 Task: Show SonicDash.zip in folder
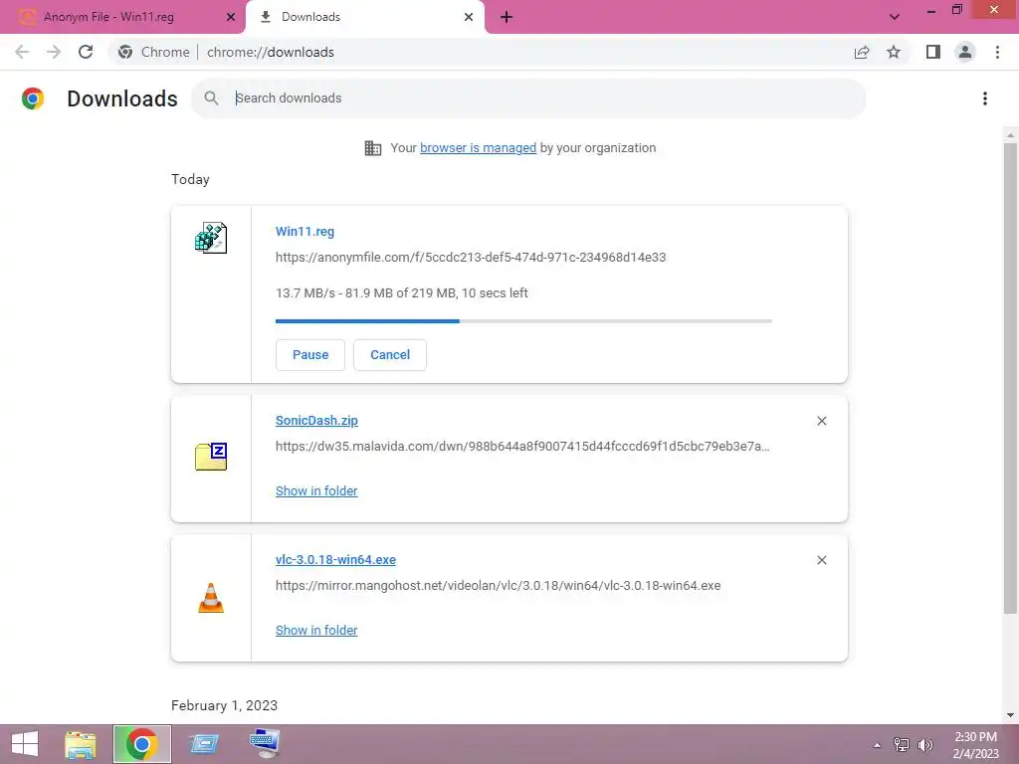click(316, 491)
